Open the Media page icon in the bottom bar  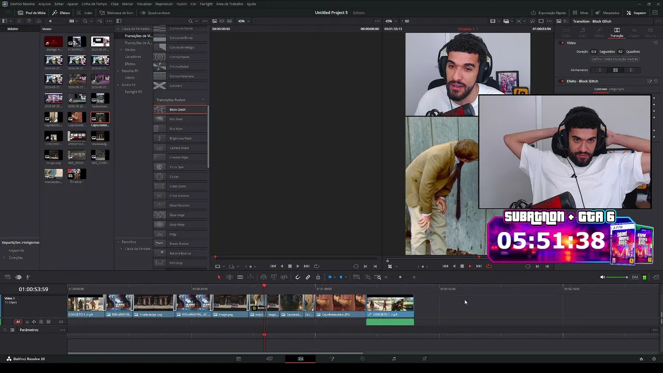(x=238, y=358)
